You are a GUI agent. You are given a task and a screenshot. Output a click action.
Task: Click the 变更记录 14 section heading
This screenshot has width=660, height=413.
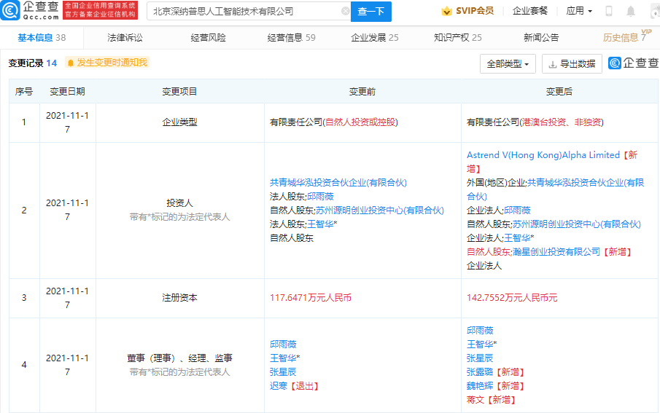tap(32, 63)
